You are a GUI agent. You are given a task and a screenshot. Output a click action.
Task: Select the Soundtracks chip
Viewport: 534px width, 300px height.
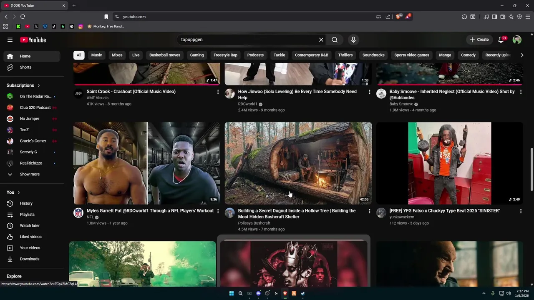(x=373, y=55)
